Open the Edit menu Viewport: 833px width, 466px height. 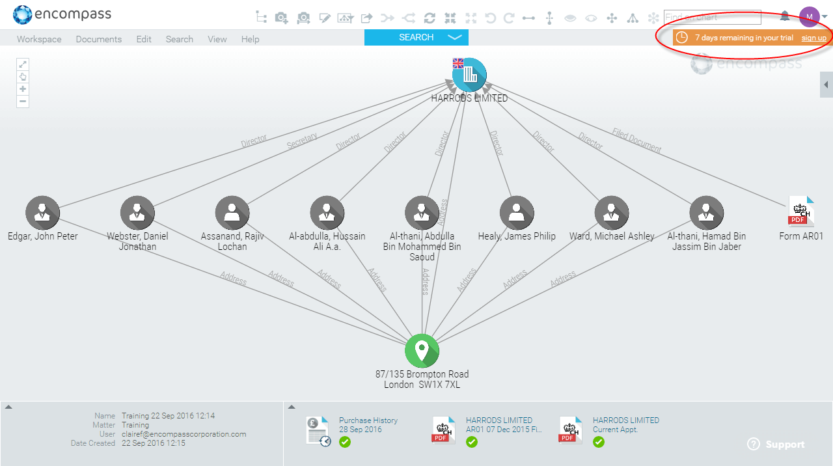(x=144, y=39)
